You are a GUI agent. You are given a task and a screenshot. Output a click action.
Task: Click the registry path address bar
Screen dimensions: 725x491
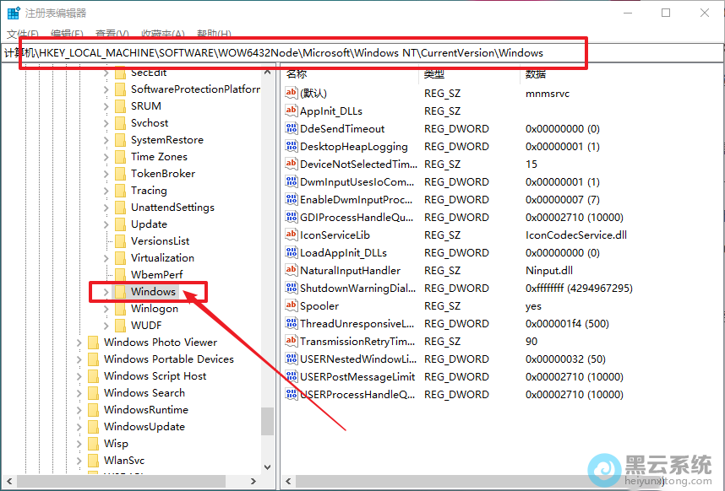point(304,53)
